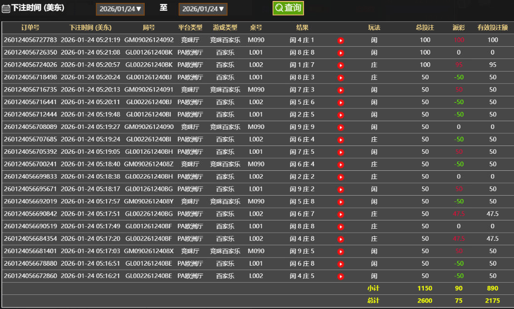Open the start date dropdown
This screenshot has height=309, width=514.
point(120,9)
